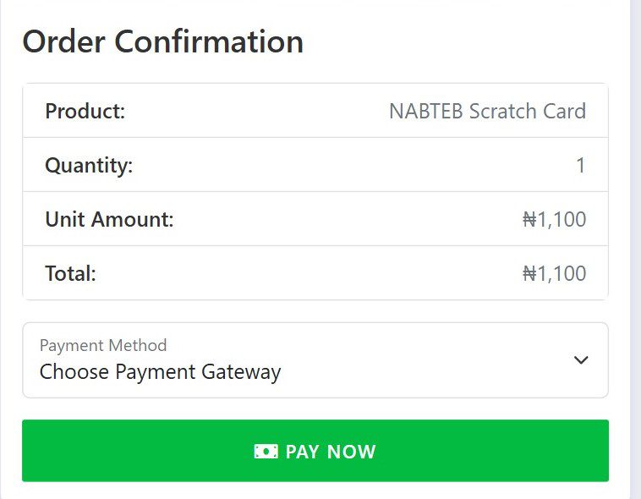This screenshot has height=499, width=641.
Task: Click the Quantity label
Action: (89, 165)
